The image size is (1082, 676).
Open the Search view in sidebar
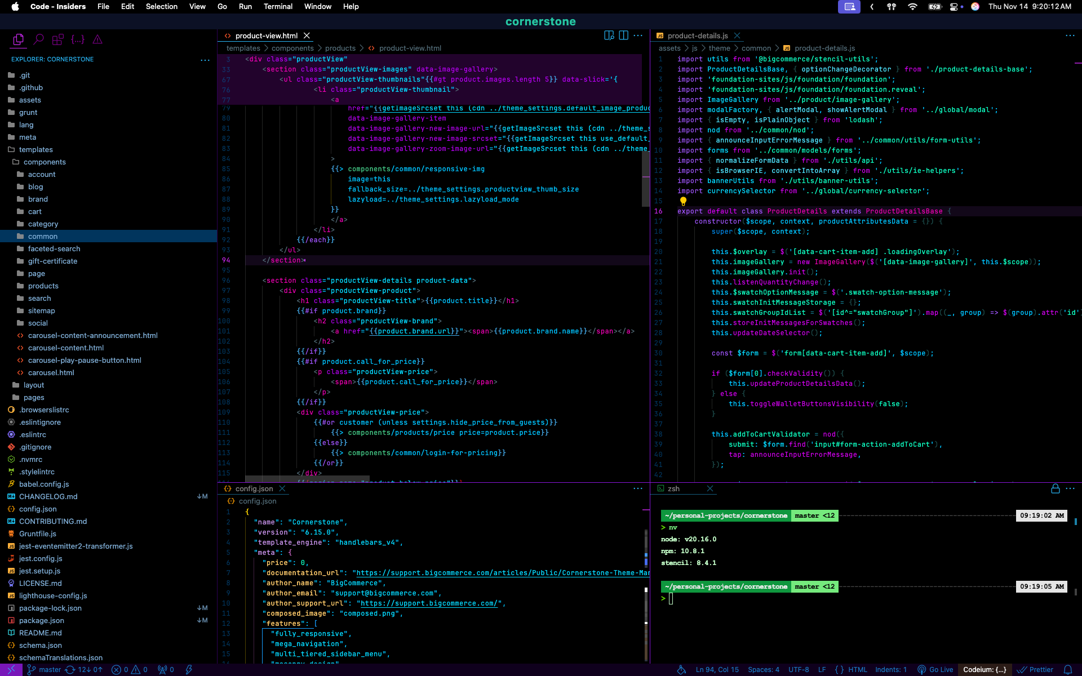point(38,39)
